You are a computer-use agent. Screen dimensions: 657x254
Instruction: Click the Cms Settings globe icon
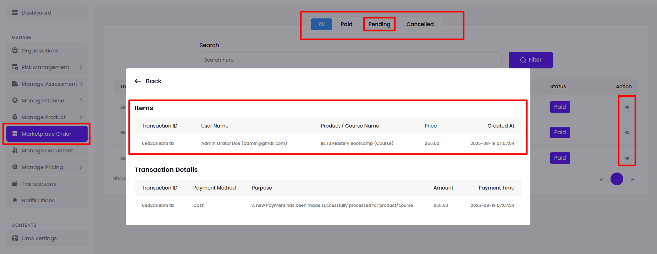15,238
